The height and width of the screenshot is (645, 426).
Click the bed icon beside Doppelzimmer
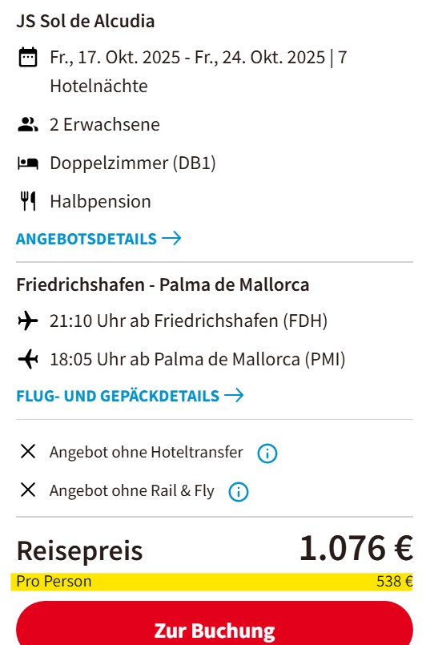coord(28,163)
